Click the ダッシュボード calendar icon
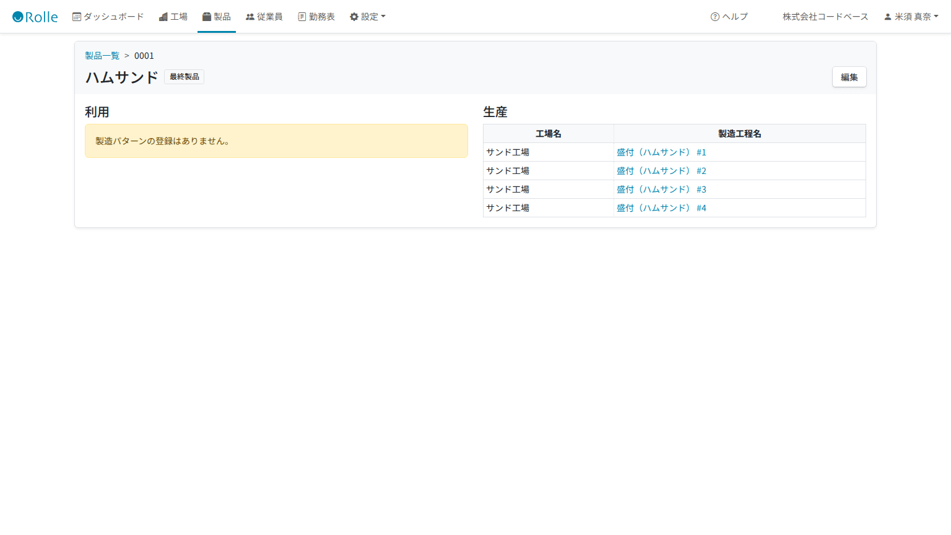 (77, 17)
